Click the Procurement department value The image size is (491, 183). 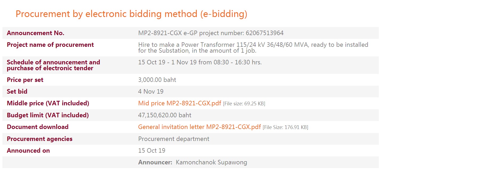[x=174, y=139]
